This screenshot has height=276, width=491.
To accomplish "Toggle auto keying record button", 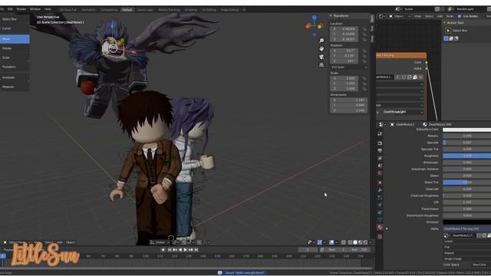I will point(163,250).
